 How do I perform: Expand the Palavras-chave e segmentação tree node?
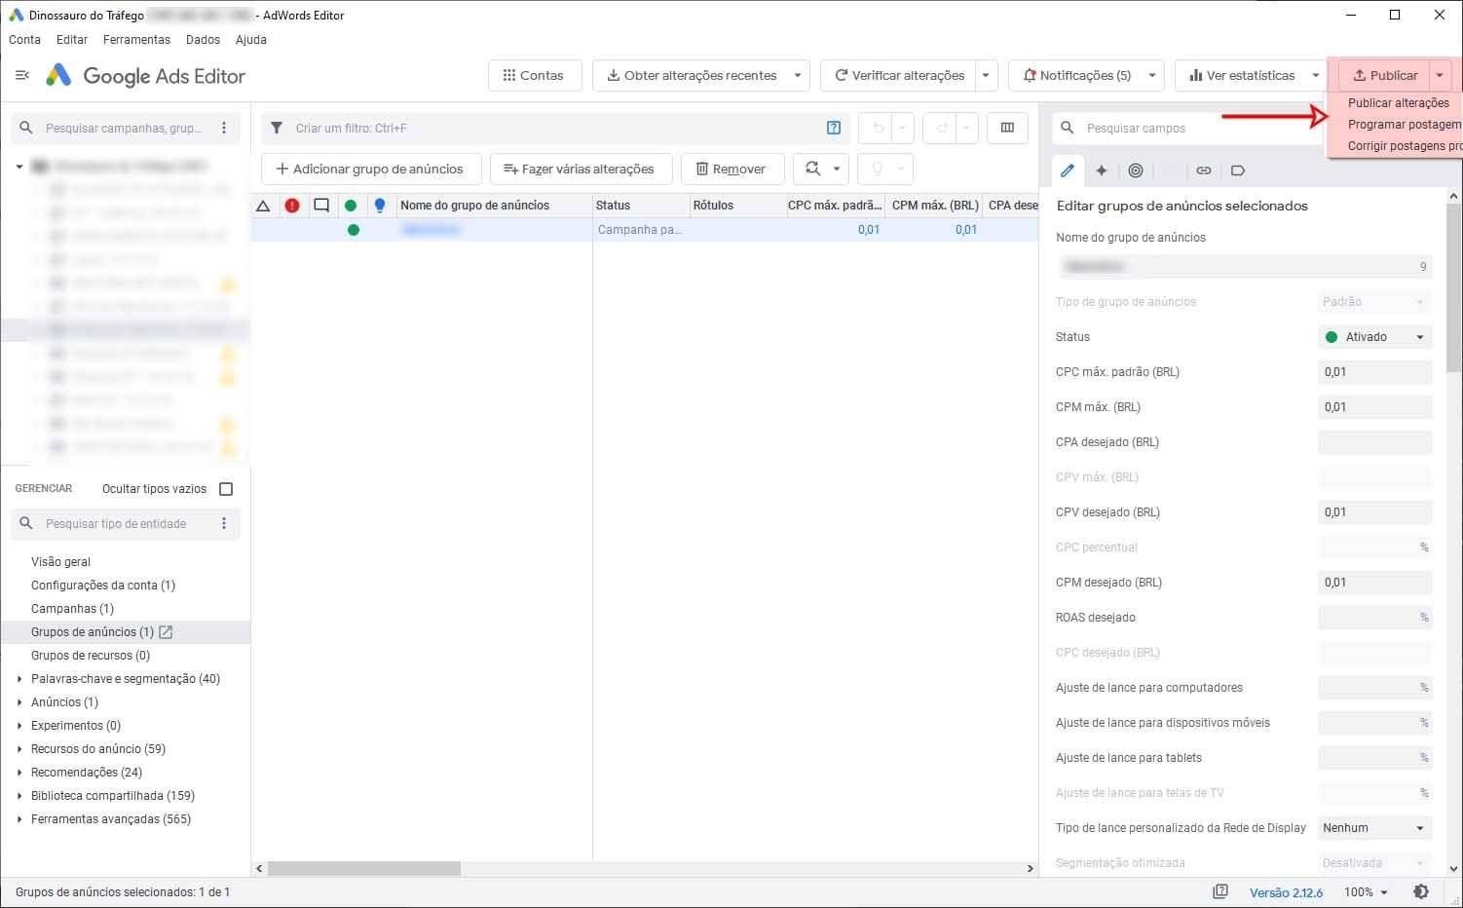pyautogui.click(x=19, y=679)
